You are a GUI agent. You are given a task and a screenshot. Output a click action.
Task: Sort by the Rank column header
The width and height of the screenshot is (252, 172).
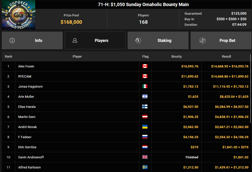click(x=9, y=57)
